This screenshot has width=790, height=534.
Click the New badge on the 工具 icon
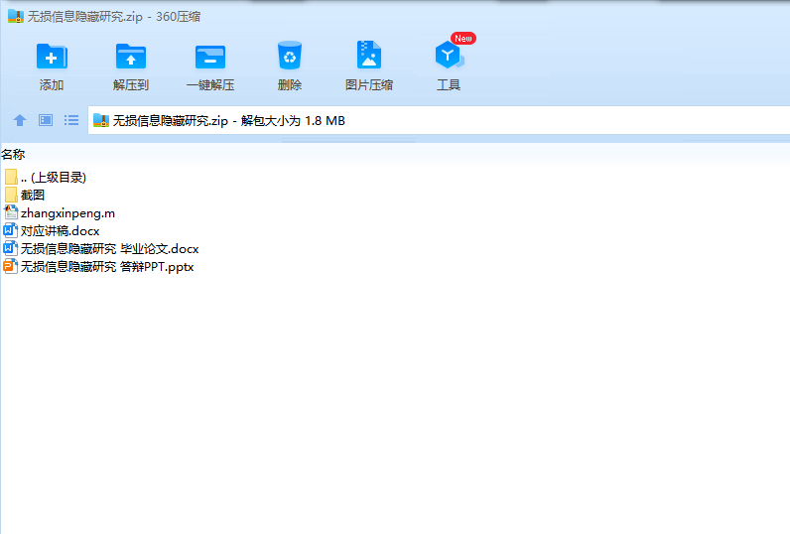463,39
